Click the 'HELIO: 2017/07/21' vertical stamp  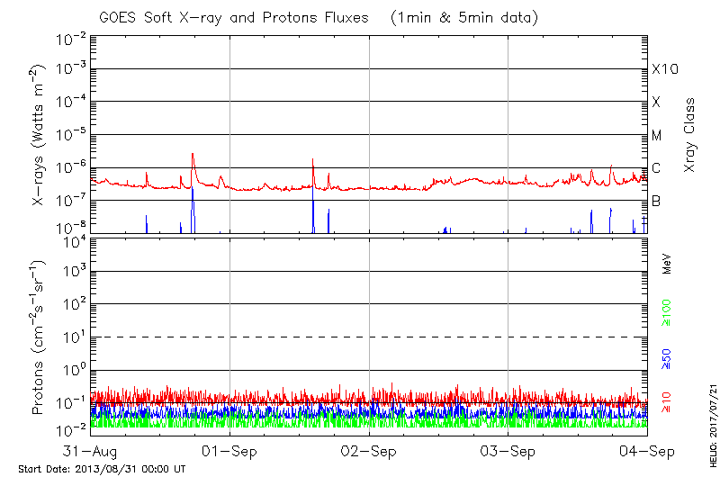[x=711, y=417]
